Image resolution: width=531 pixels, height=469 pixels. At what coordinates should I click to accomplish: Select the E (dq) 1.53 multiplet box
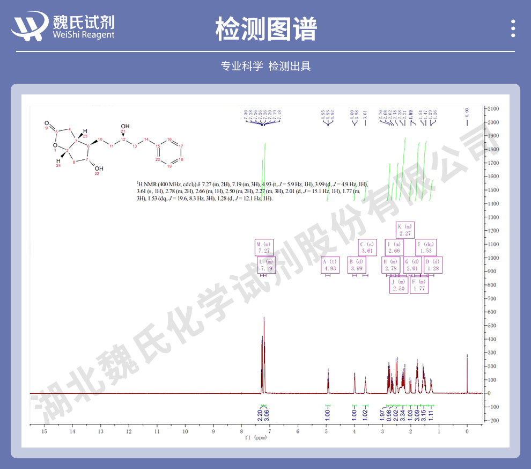click(426, 247)
